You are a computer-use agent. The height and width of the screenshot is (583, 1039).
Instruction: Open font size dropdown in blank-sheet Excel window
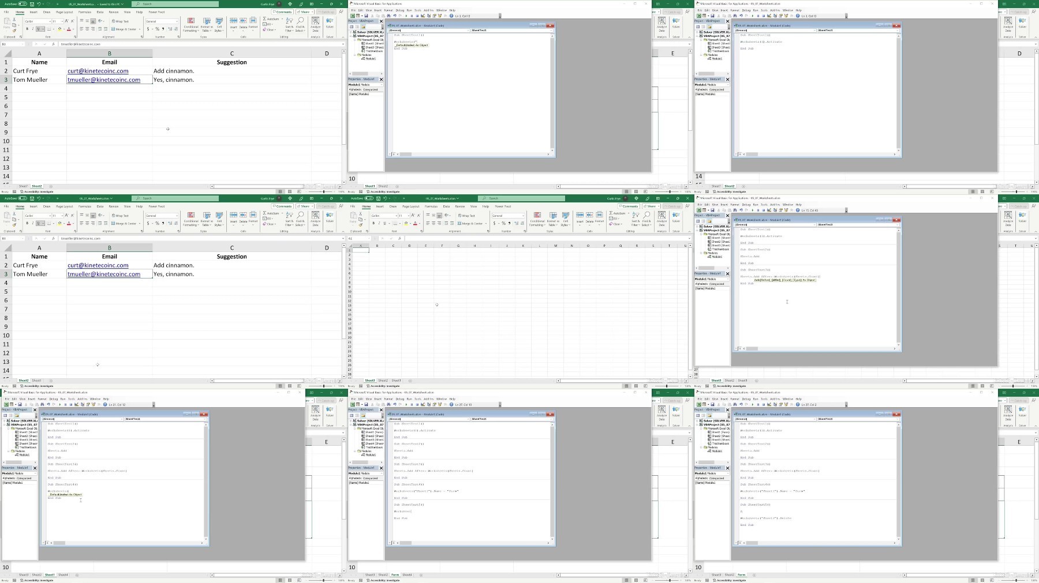point(408,216)
